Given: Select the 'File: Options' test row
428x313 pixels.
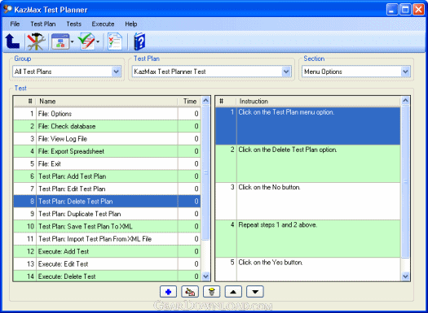Looking at the screenshot, I should click(x=107, y=114).
